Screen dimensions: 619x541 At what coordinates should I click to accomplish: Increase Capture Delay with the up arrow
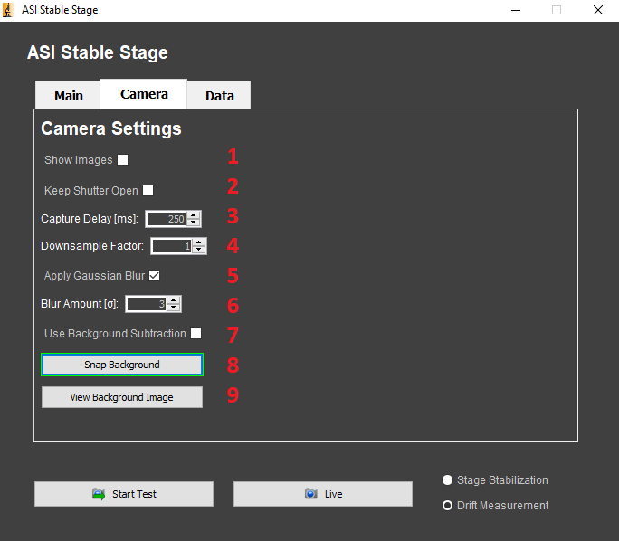point(194,214)
